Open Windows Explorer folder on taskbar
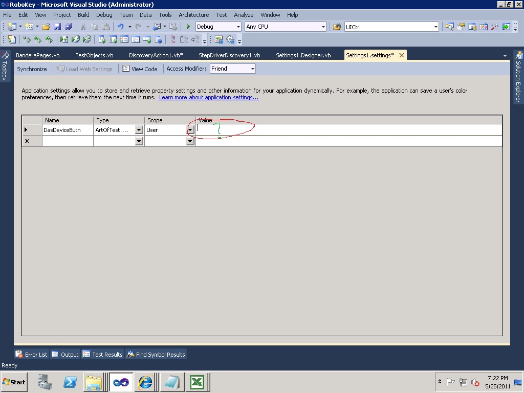The image size is (524, 393). 94,382
